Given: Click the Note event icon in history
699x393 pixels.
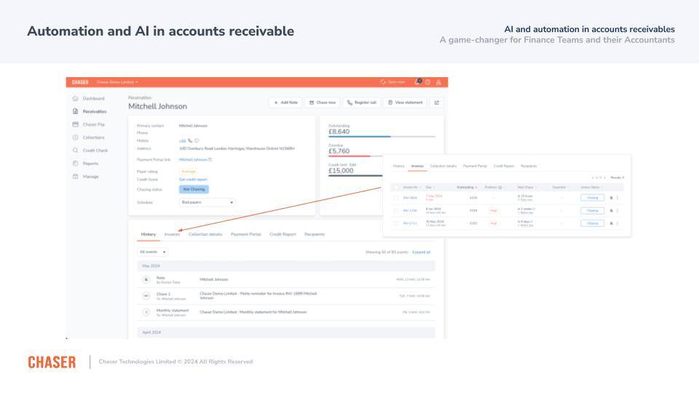Looking at the screenshot, I should 146,279.
